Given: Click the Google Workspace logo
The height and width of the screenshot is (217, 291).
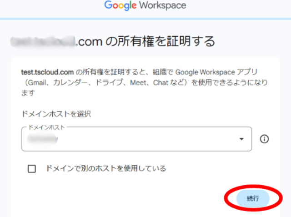Looking at the screenshot, I should (x=145, y=6).
